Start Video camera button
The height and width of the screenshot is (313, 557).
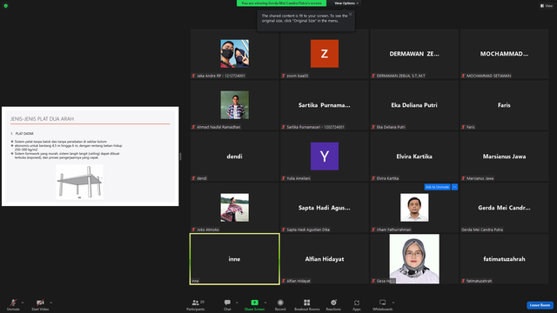point(40,304)
